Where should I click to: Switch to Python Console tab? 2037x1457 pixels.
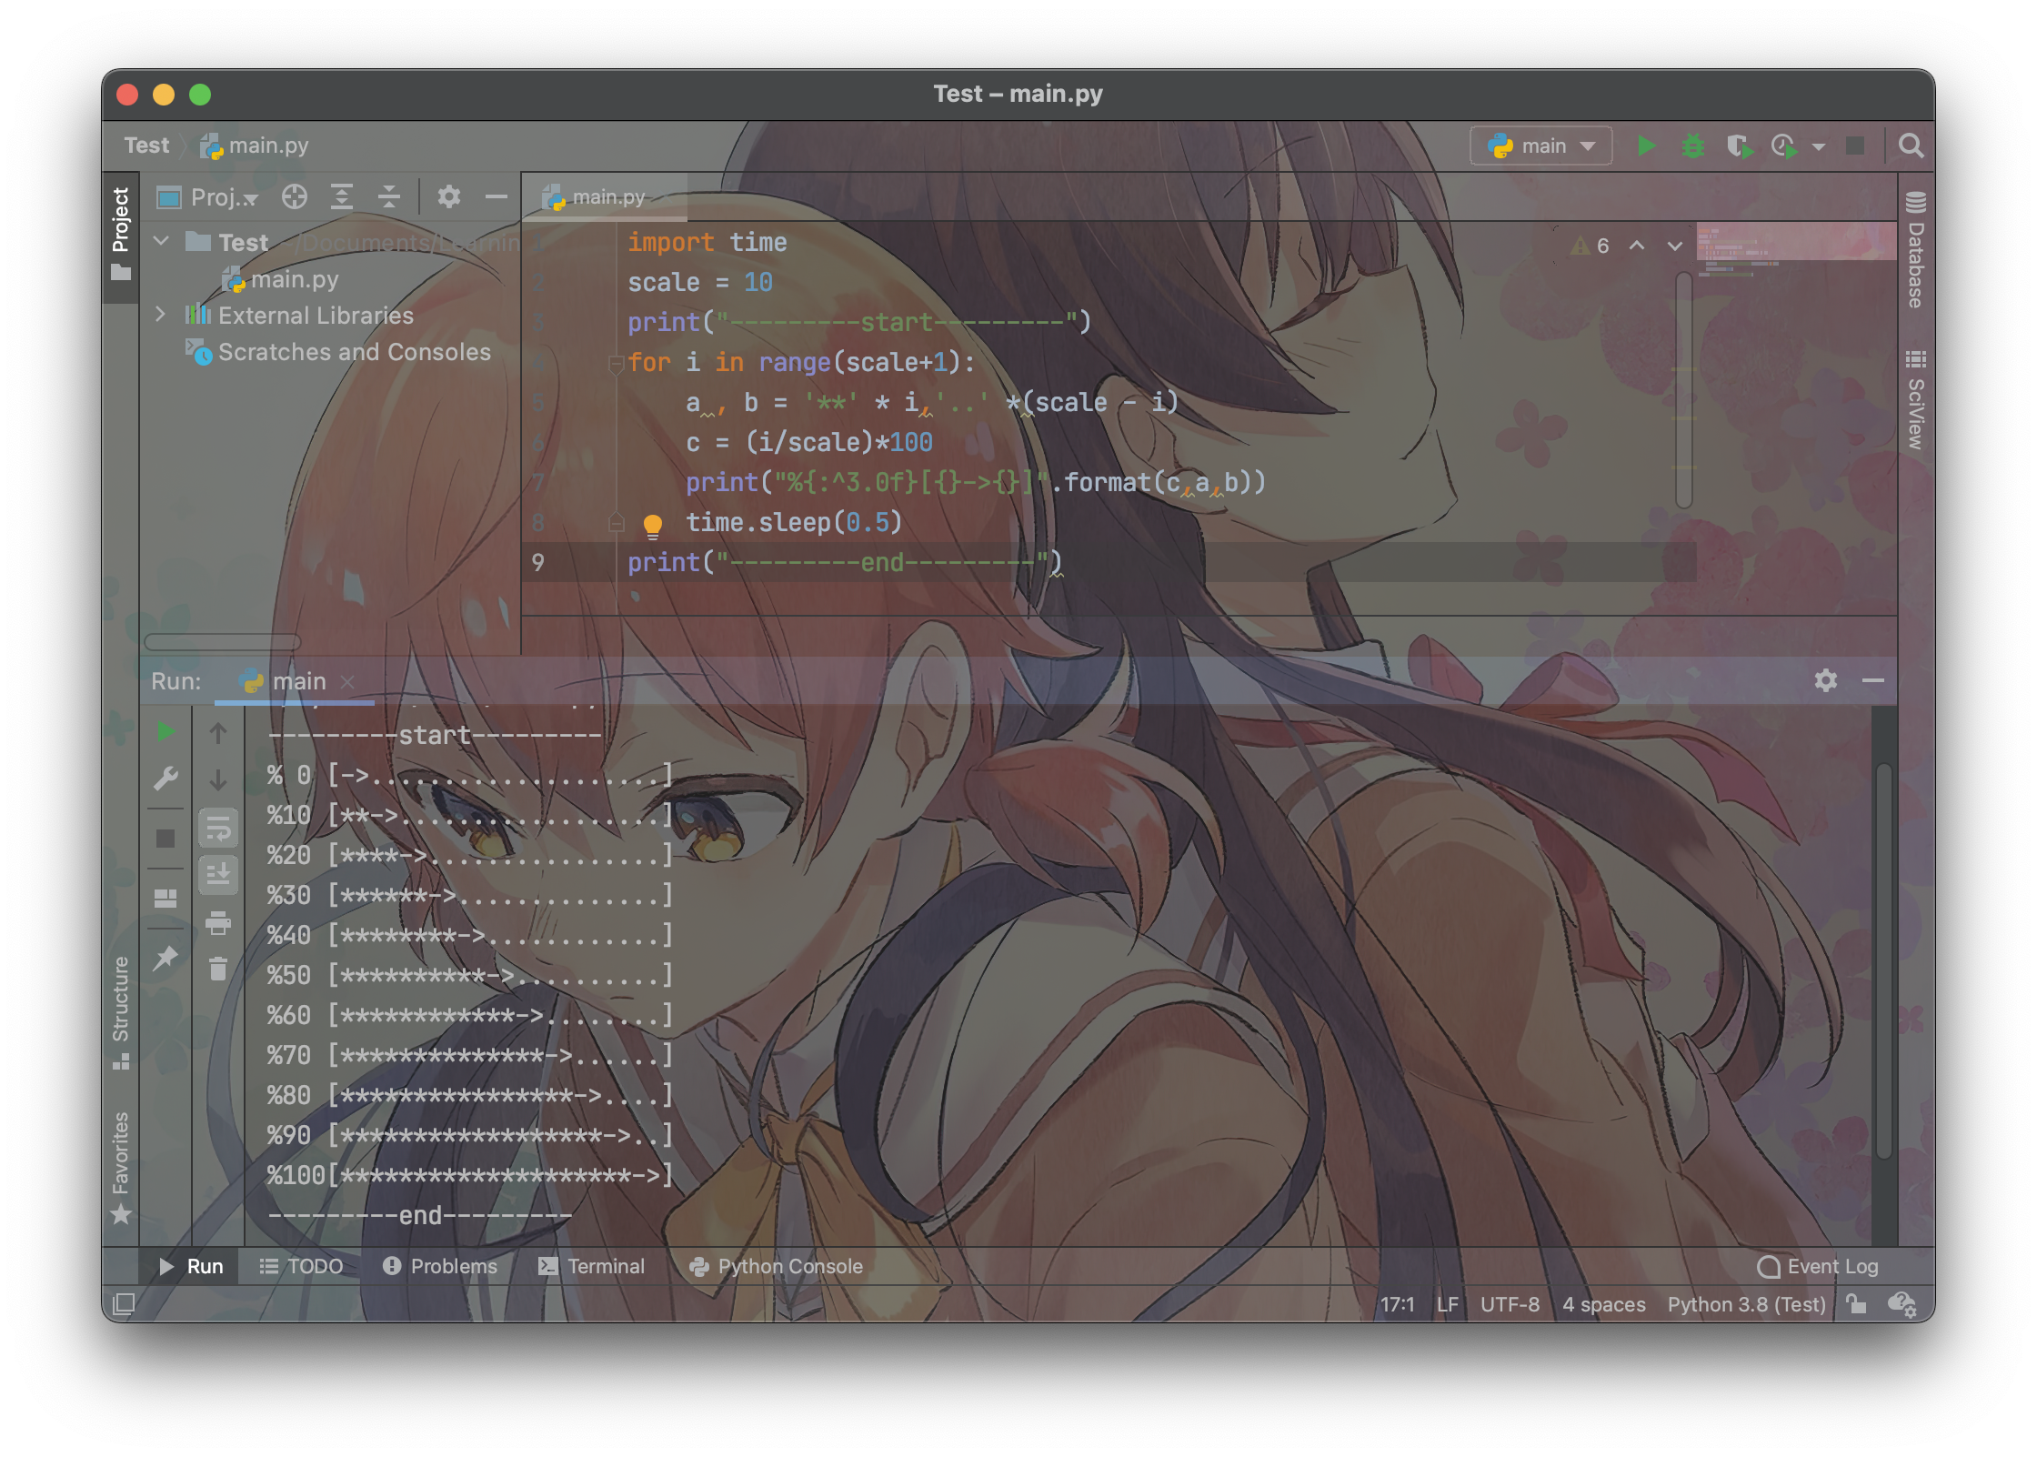(x=776, y=1266)
